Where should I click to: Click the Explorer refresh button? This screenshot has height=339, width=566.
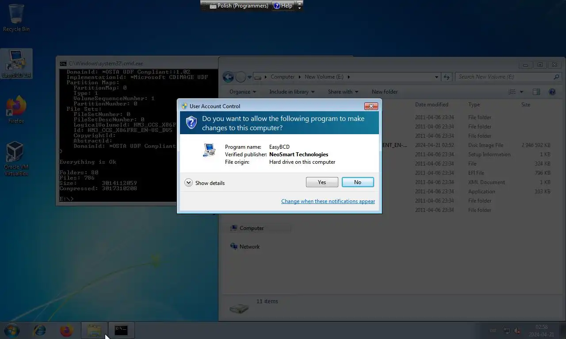(x=447, y=77)
